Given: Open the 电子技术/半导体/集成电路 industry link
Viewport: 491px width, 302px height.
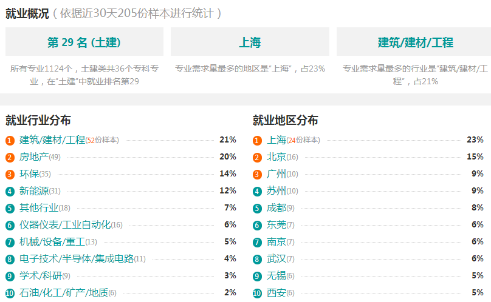Looking at the screenshot, I should click(77, 258).
